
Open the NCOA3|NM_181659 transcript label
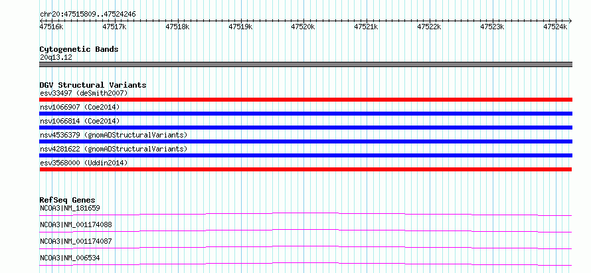(x=70, y=208)
